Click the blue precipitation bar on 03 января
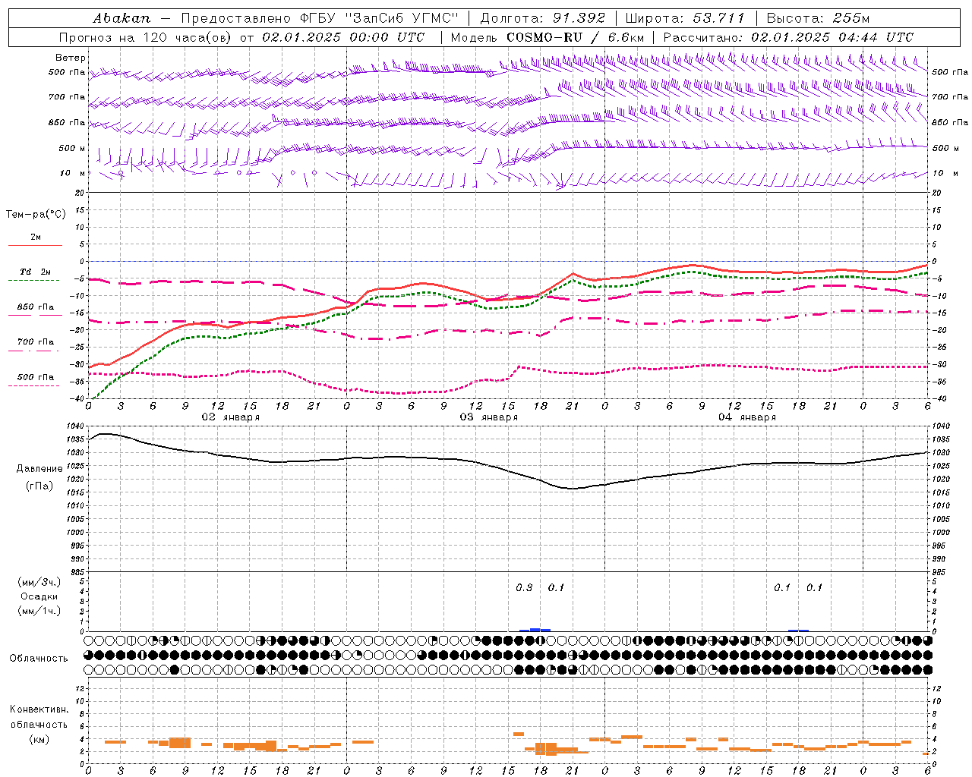The image size is (972, 777). pos(535,630)
